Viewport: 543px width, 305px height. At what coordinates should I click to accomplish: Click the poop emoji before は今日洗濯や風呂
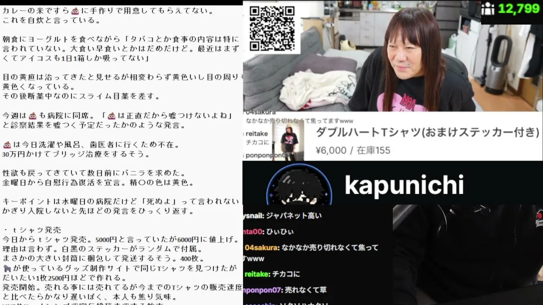(7, 145)
